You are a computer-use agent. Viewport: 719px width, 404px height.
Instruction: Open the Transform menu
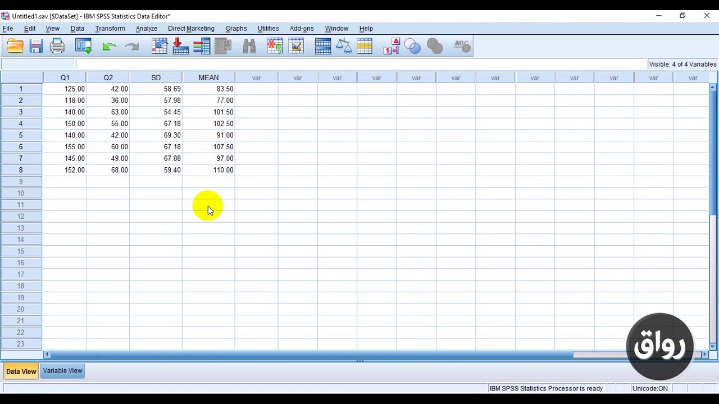pyautogui.click(x=110, y=28)
